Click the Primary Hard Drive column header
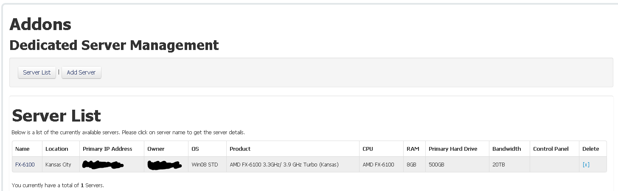618x191 pixels. [x=453, y=149]
